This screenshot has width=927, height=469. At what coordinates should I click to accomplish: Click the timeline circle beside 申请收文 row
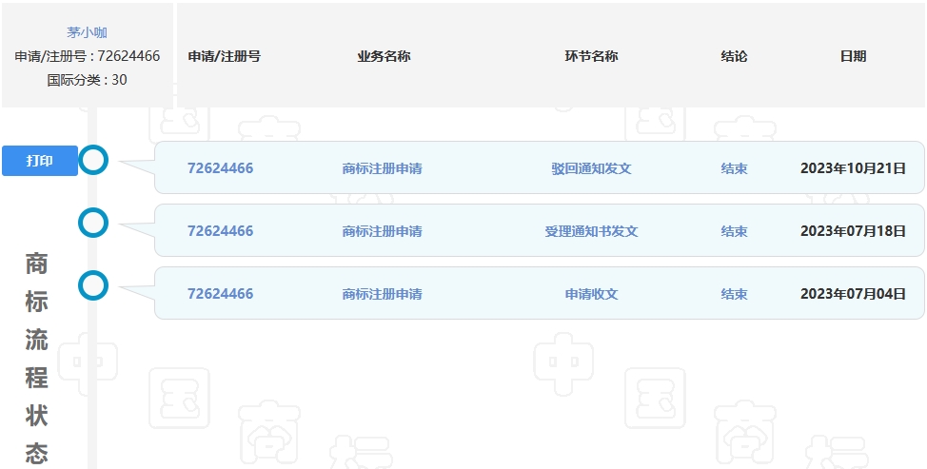[92, 285]
